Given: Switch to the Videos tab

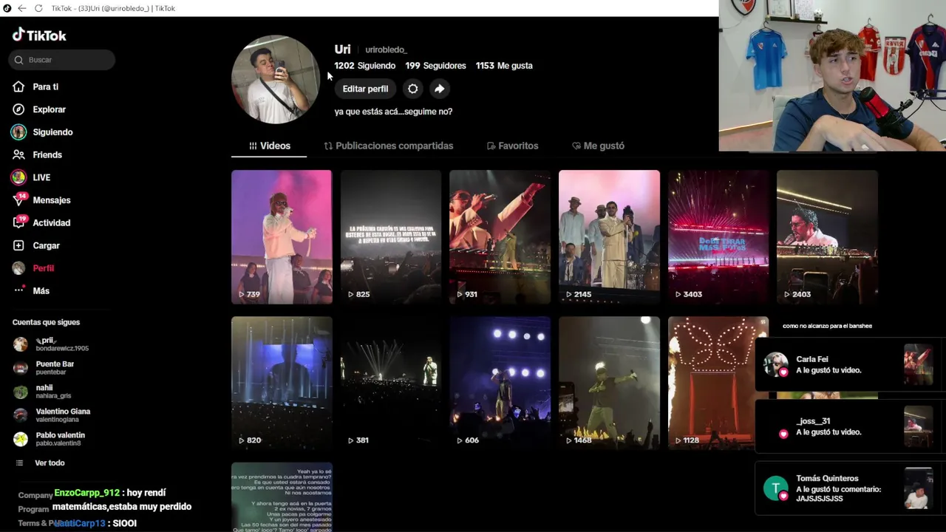Looking at the screenshot, I should point(269,146).
